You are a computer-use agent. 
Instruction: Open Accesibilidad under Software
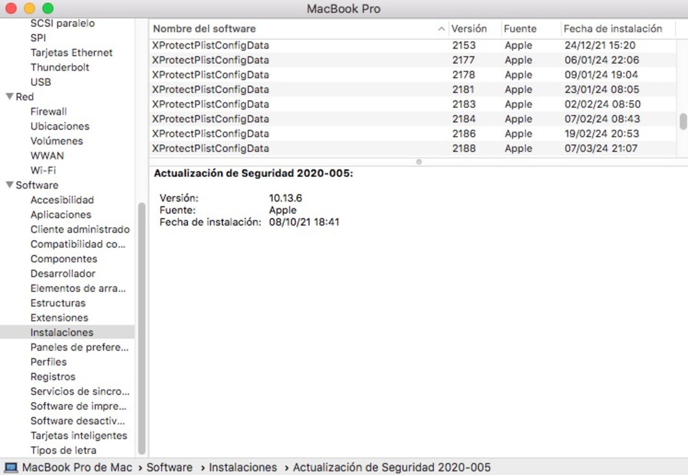62,200
